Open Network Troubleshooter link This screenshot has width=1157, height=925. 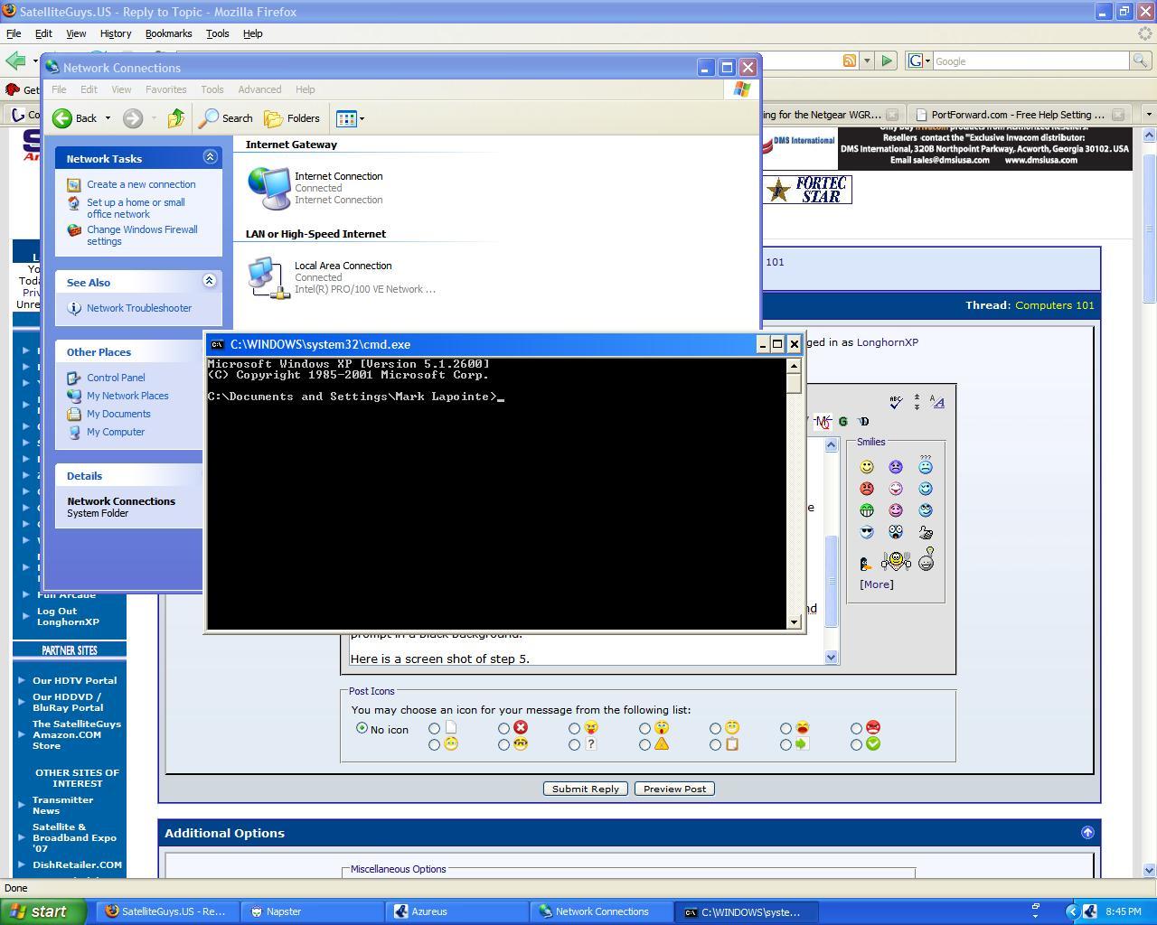click(139, 308)
